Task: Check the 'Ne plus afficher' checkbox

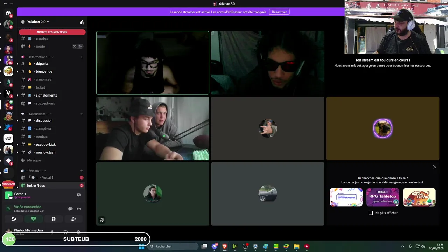Action: coord(371,213)
